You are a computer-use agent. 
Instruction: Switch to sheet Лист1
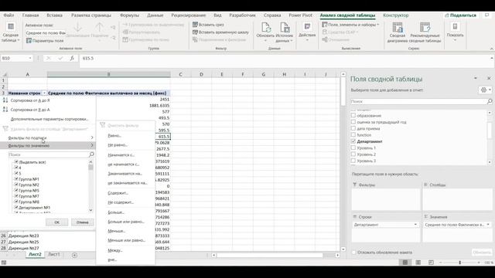point(54,254)
